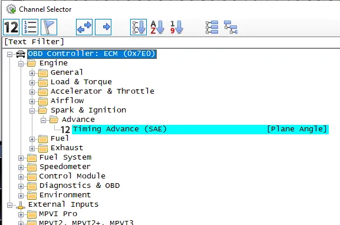Screen dimensions: 340x225
Task: Click the collapse all tree icon
Action: (x=230, y=27)
